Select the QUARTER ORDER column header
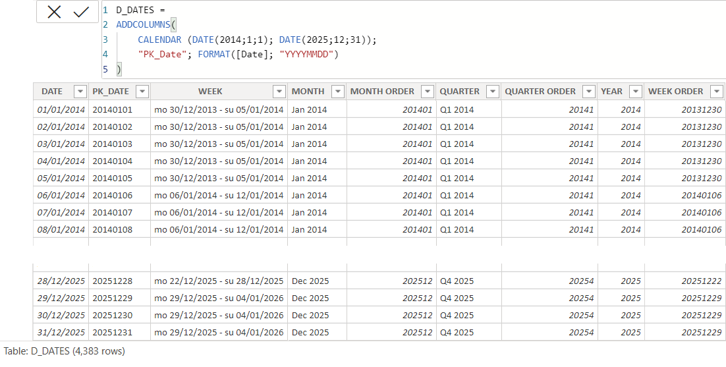 tap(540, 92)
